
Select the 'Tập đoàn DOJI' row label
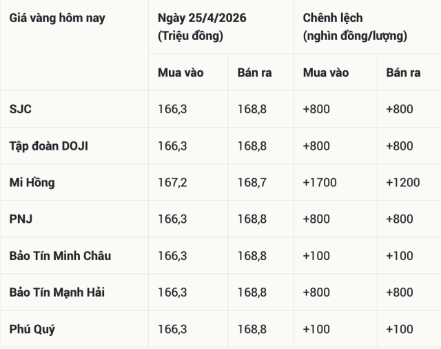(x=49, y=146)
